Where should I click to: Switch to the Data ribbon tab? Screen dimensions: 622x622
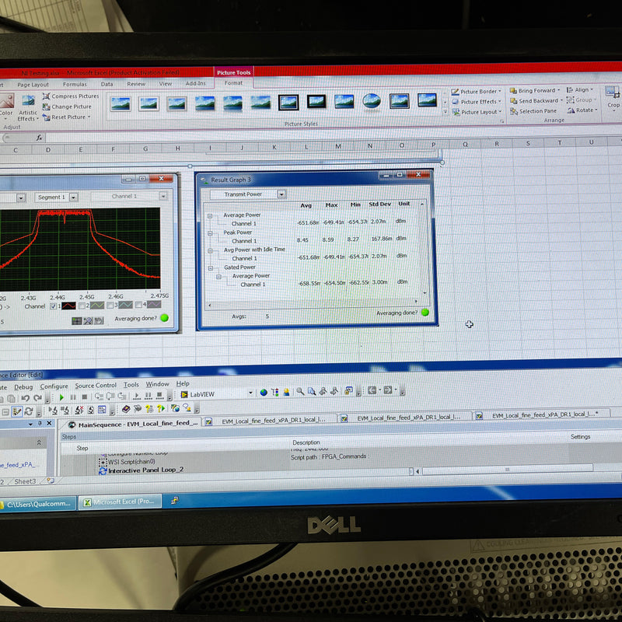[x=107, y=84]
